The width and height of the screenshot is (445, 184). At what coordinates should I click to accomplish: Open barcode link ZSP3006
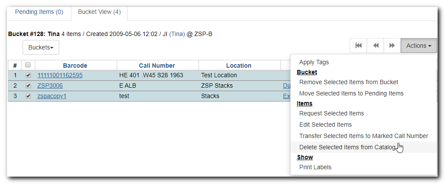pos(50,85)
